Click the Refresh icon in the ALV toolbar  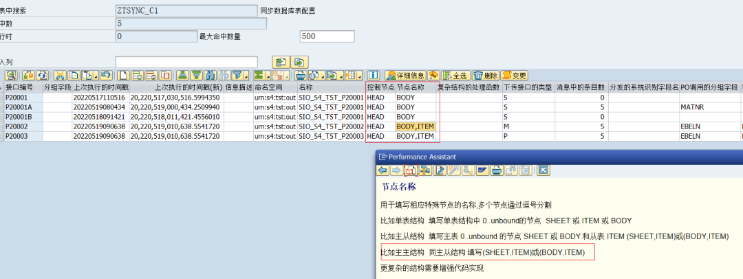click(42, 76)
